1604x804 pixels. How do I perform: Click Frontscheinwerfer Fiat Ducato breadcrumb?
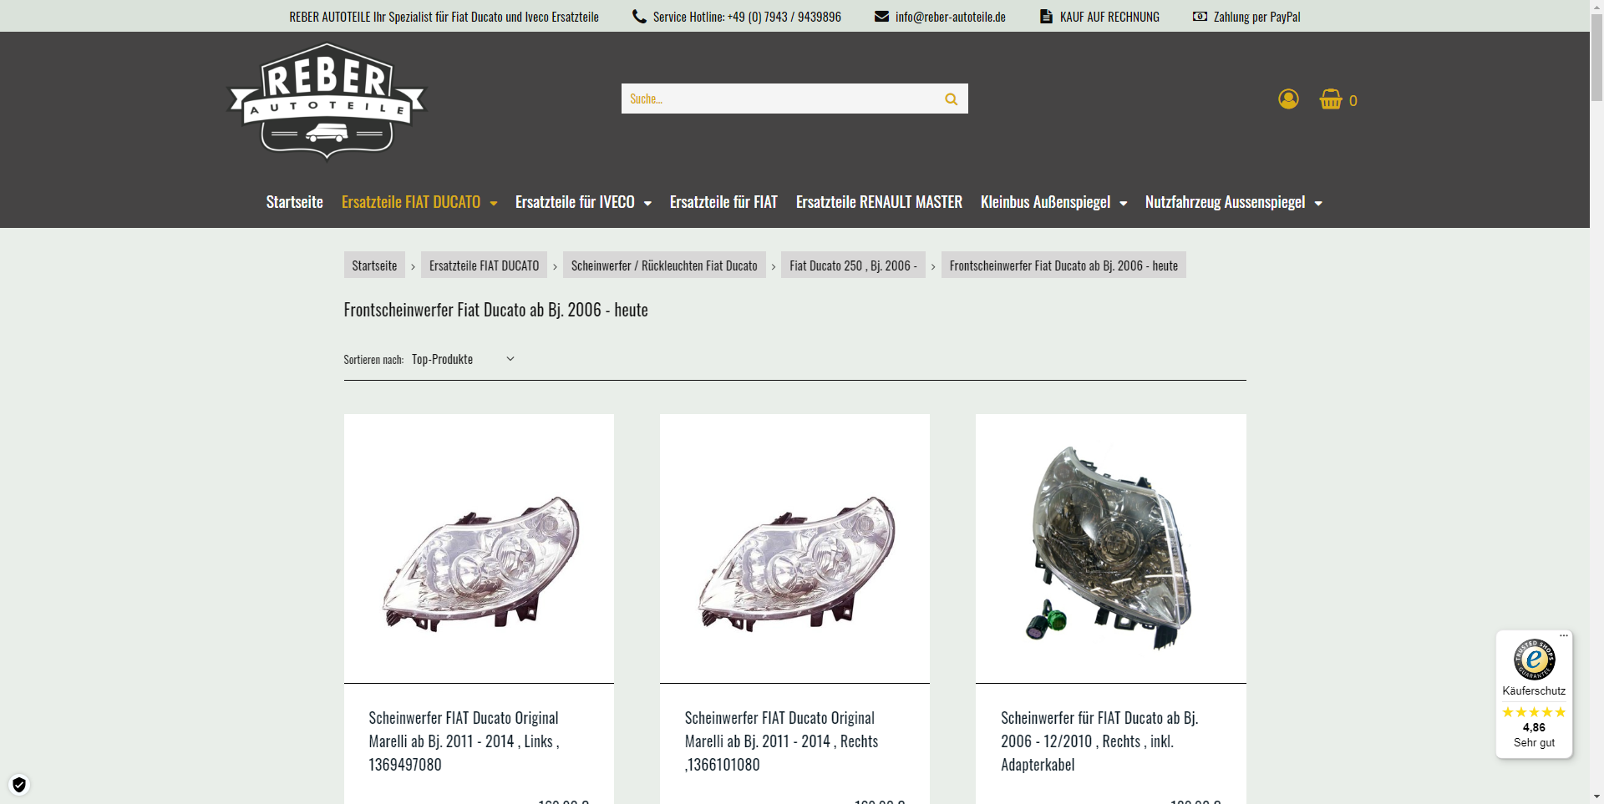pyautogui.click(x=1063, y=265)
